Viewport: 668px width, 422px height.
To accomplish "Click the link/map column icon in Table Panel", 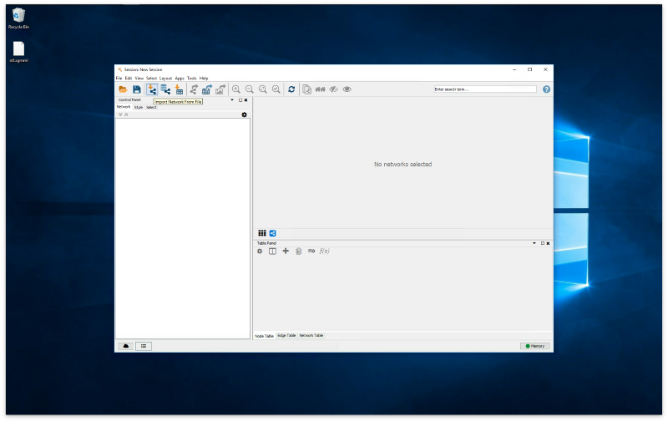I will 311,251.
